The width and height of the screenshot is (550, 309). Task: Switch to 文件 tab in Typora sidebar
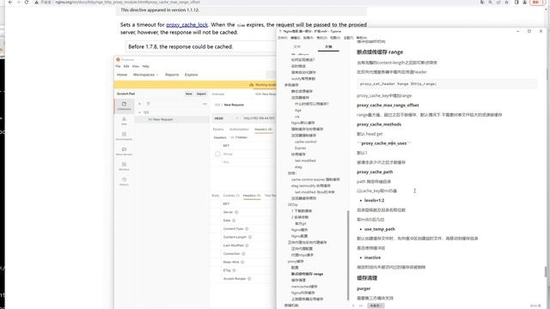point(296,46)
